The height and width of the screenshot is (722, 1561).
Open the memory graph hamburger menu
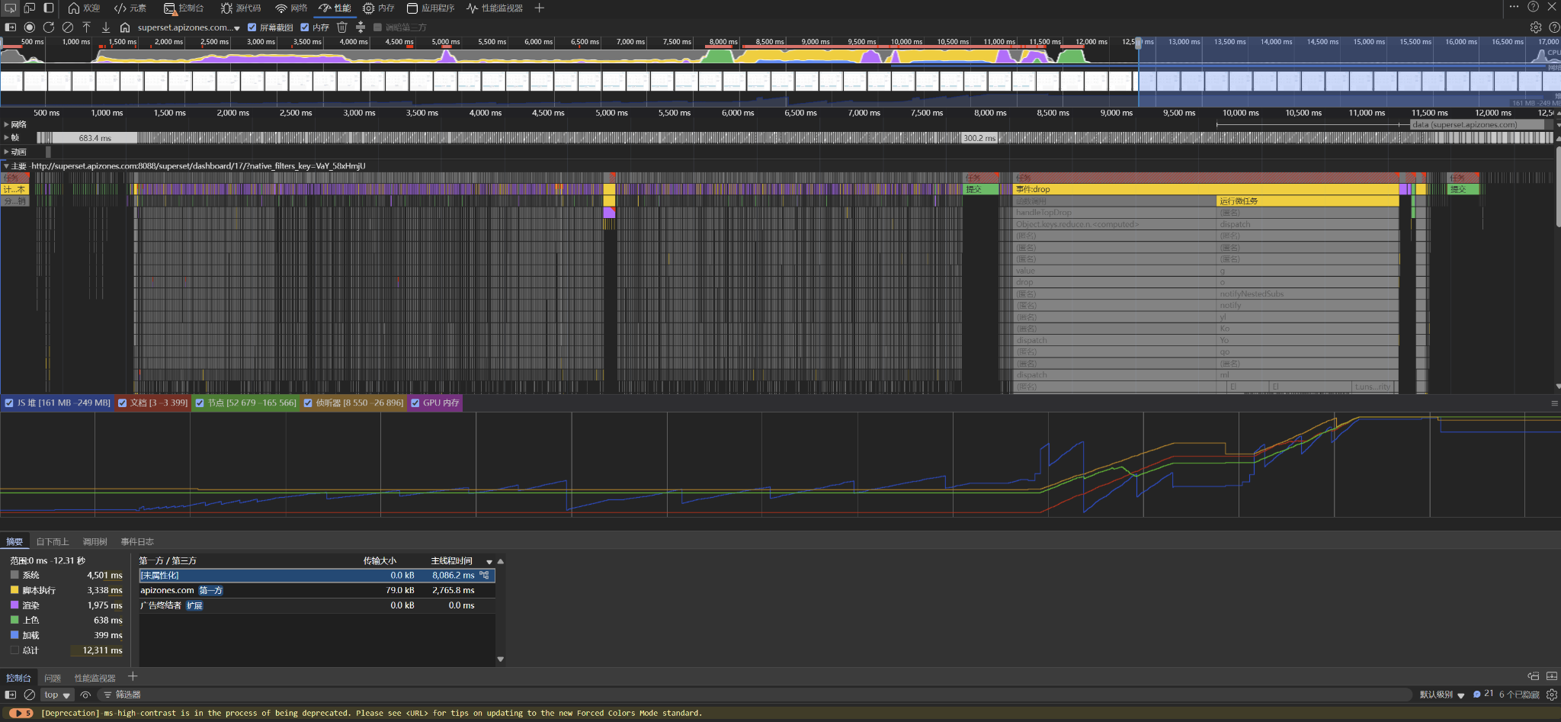[1554, 403]
